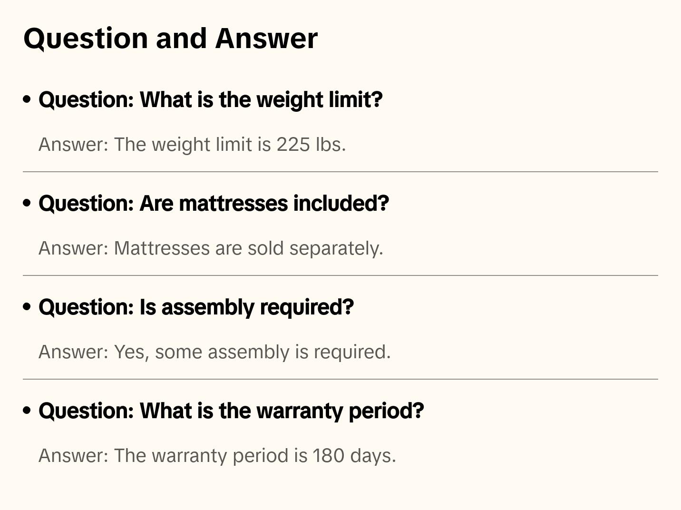Image resolution: width=681 pixels, height=510 pixels.
Task: Open the "Are mattresses included?" question
Action: [x=214, y=204]
